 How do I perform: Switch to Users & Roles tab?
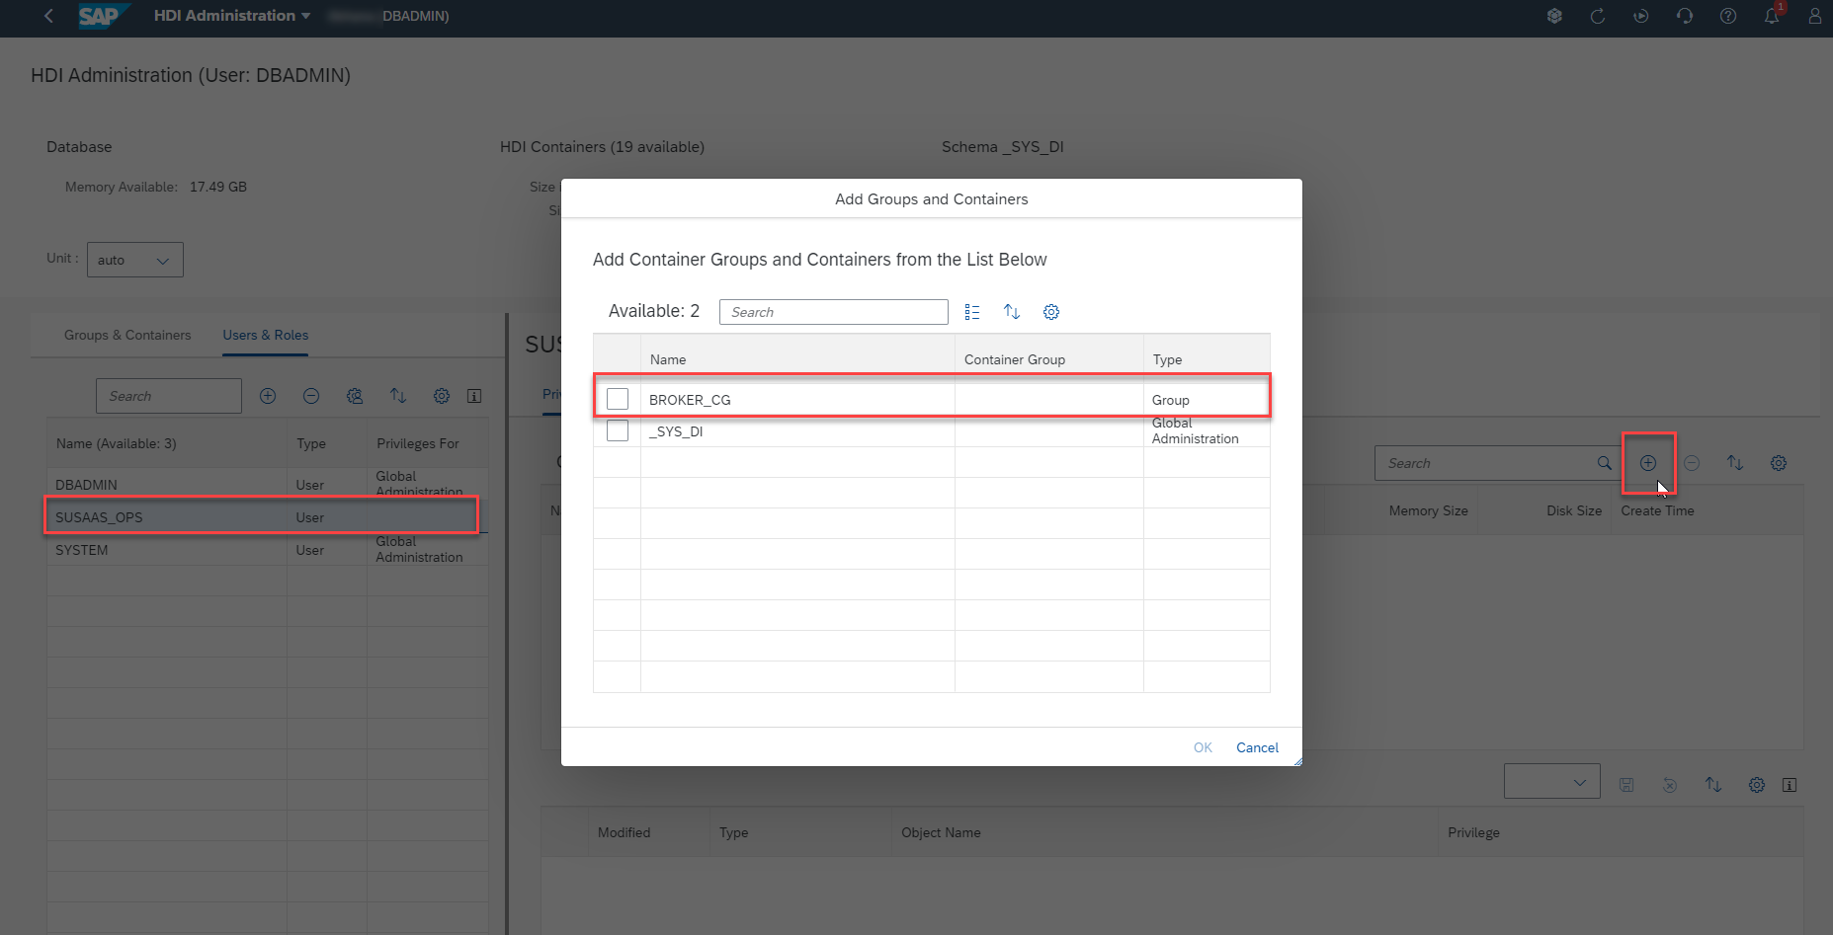(265, 335)
